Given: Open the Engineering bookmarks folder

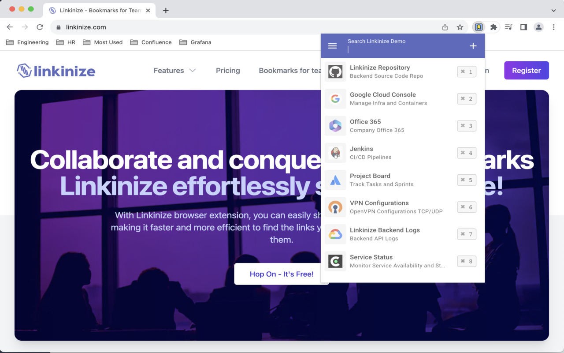Looking at the screenshot, I should click(27, 42).
